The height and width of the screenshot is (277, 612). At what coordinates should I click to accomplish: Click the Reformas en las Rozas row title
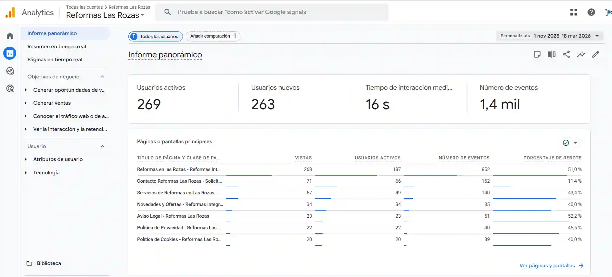[179, 169]
